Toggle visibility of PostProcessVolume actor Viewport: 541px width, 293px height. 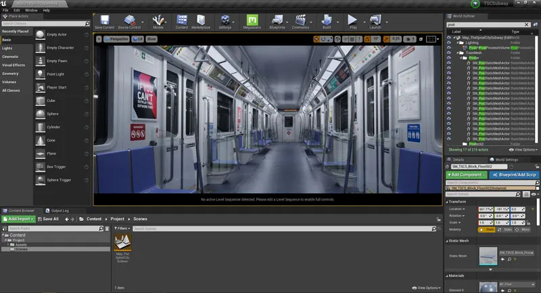click(448, 48)
